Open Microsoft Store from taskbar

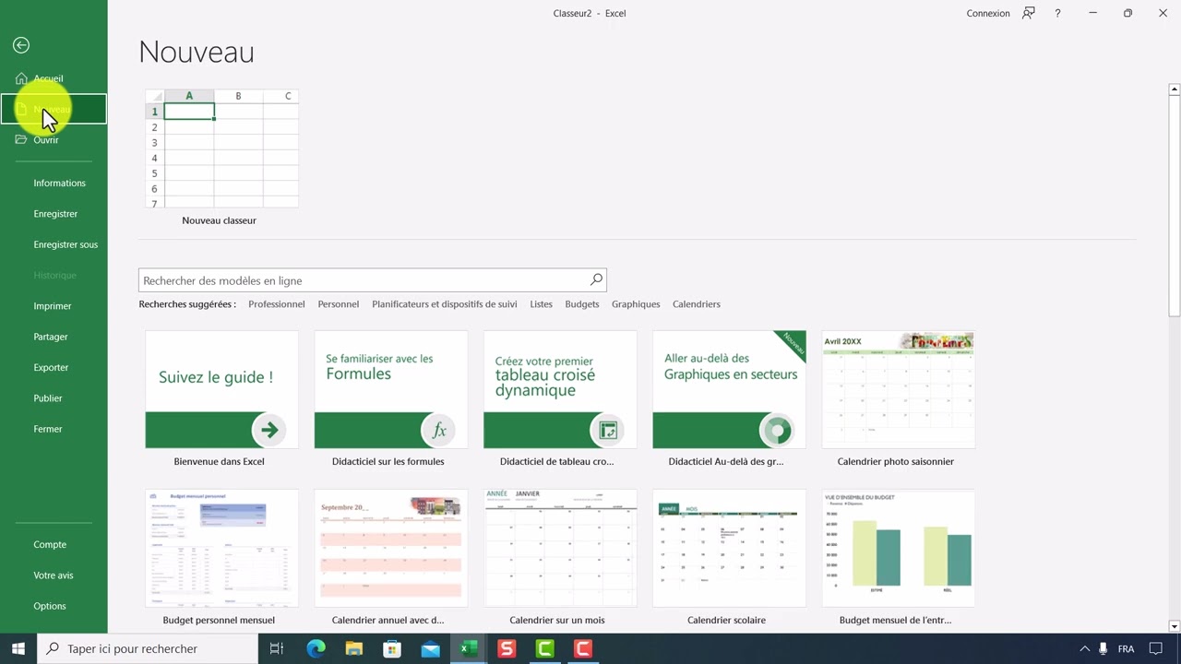392,648
